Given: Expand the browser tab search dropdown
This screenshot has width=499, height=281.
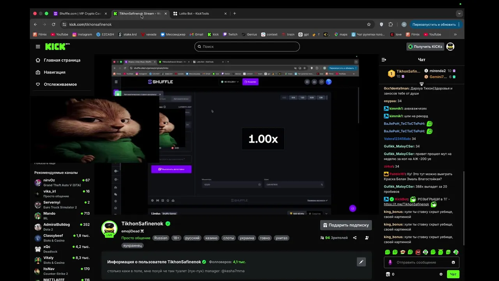Looking at the screenshot, I should tap(459, 13).
